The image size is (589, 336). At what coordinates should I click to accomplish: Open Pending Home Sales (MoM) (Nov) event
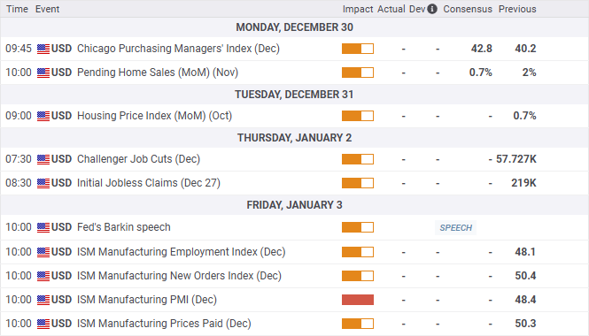click(158, 73)
